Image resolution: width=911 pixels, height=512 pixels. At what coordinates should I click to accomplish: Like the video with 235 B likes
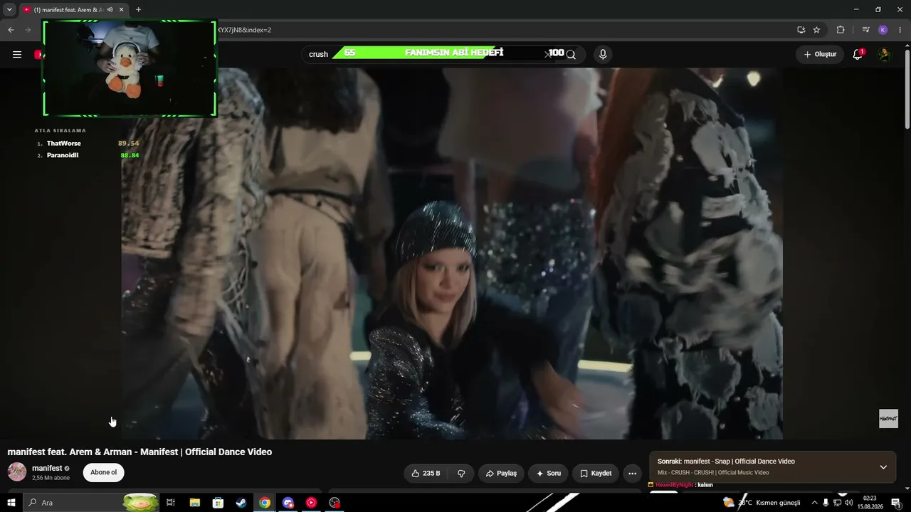point(426,473)
